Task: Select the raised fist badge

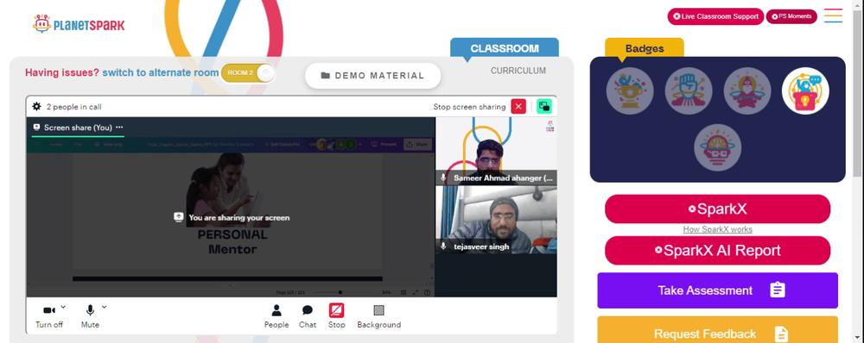Action: (x=689, y=91)
